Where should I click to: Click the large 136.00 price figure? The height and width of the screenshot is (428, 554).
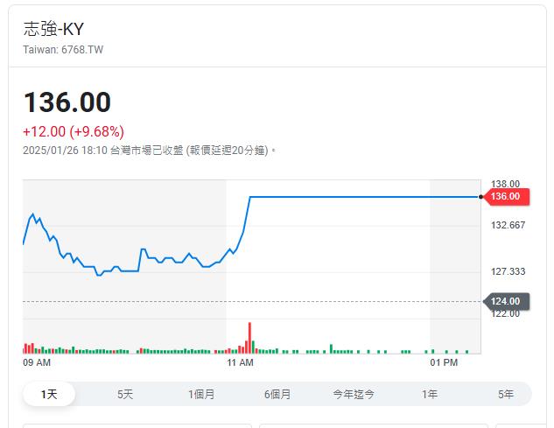[x=67, y=102]
